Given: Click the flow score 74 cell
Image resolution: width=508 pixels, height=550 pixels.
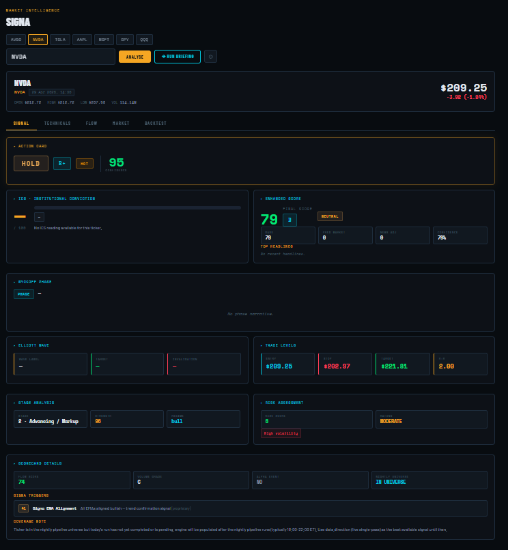Looking at the screenshot, I should pos(72,480).
